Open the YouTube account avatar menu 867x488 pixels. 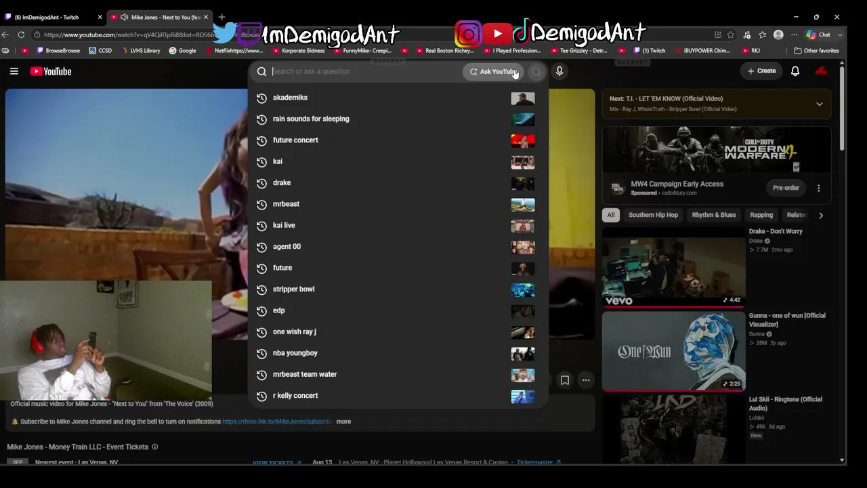pos(821,71)
